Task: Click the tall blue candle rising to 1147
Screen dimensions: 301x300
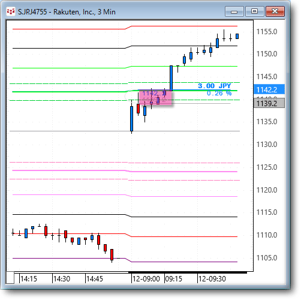Action: click(171, 78)
